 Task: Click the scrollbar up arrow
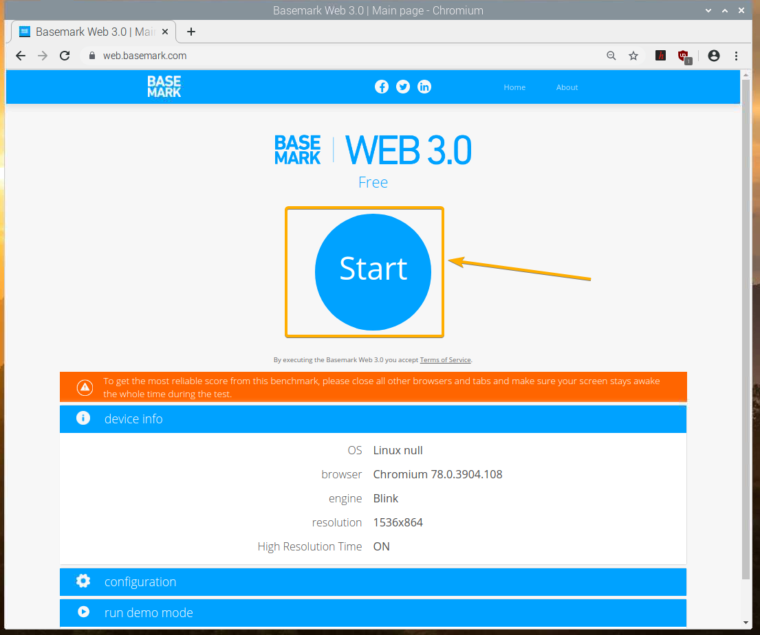pos(746,75)
